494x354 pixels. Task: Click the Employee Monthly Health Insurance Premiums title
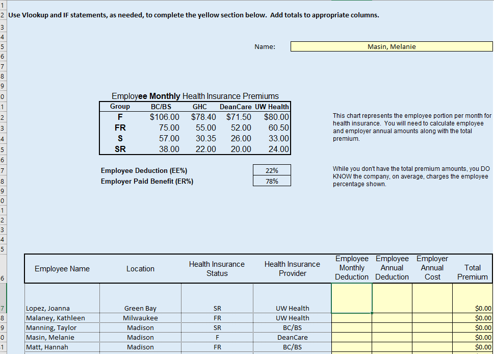195,96
